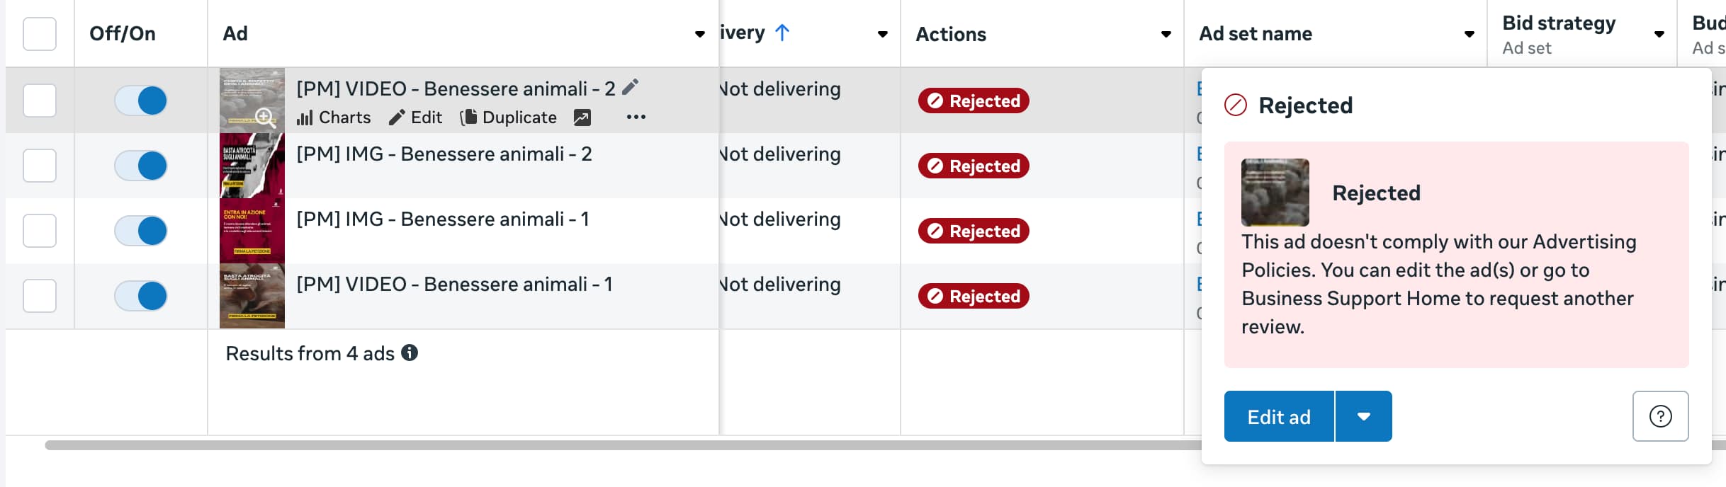Click the sort arrow in the Delivery column
The height and width of the screenshot is (487, 1726).
click(x=782, y=33)
